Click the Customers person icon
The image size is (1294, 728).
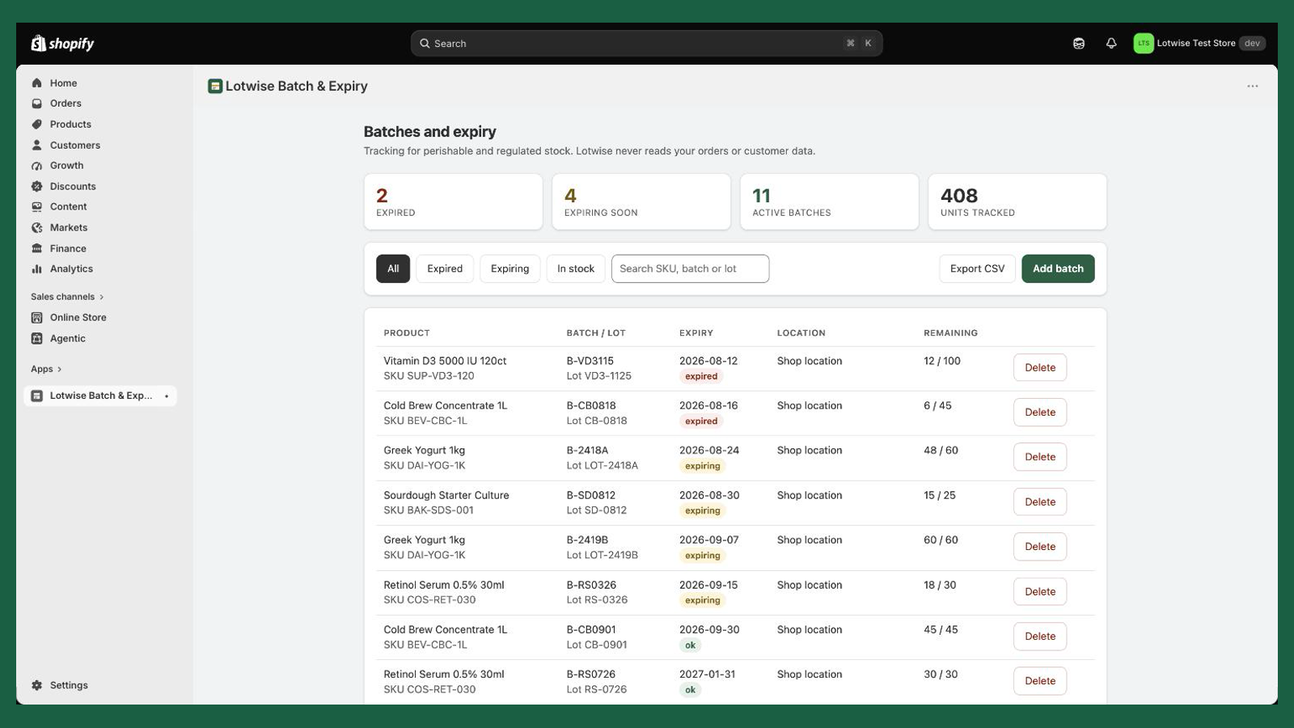tap(36, 146)
